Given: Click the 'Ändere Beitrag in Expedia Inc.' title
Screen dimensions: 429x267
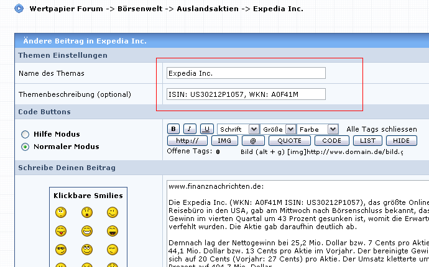Looking at the screenshot, I should click(x=85, y=41).
